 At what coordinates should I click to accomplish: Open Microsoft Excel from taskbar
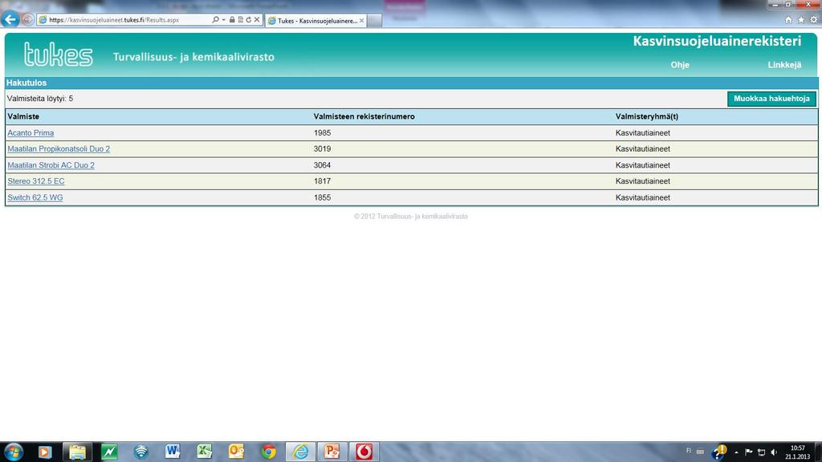(x=205, y=452)
